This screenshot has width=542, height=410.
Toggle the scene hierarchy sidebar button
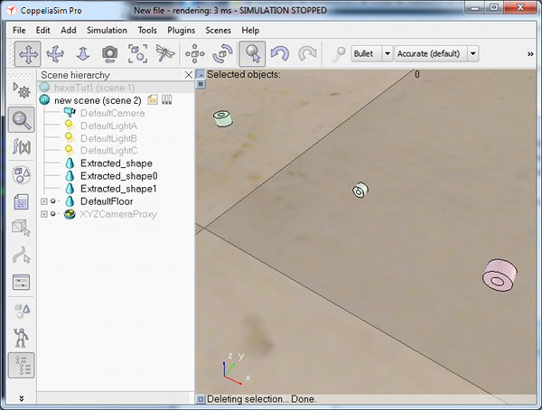point(22,365)
